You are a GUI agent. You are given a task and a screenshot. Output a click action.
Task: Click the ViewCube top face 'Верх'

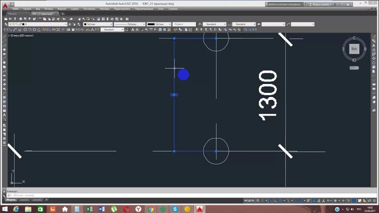pos(354,49)
